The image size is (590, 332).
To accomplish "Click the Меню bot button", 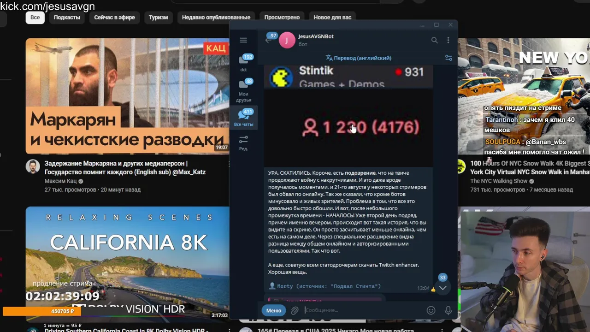I will (x=274, y=310).
